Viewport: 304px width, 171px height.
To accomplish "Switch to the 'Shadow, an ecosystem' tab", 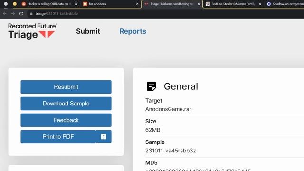I will pos(285,4).
